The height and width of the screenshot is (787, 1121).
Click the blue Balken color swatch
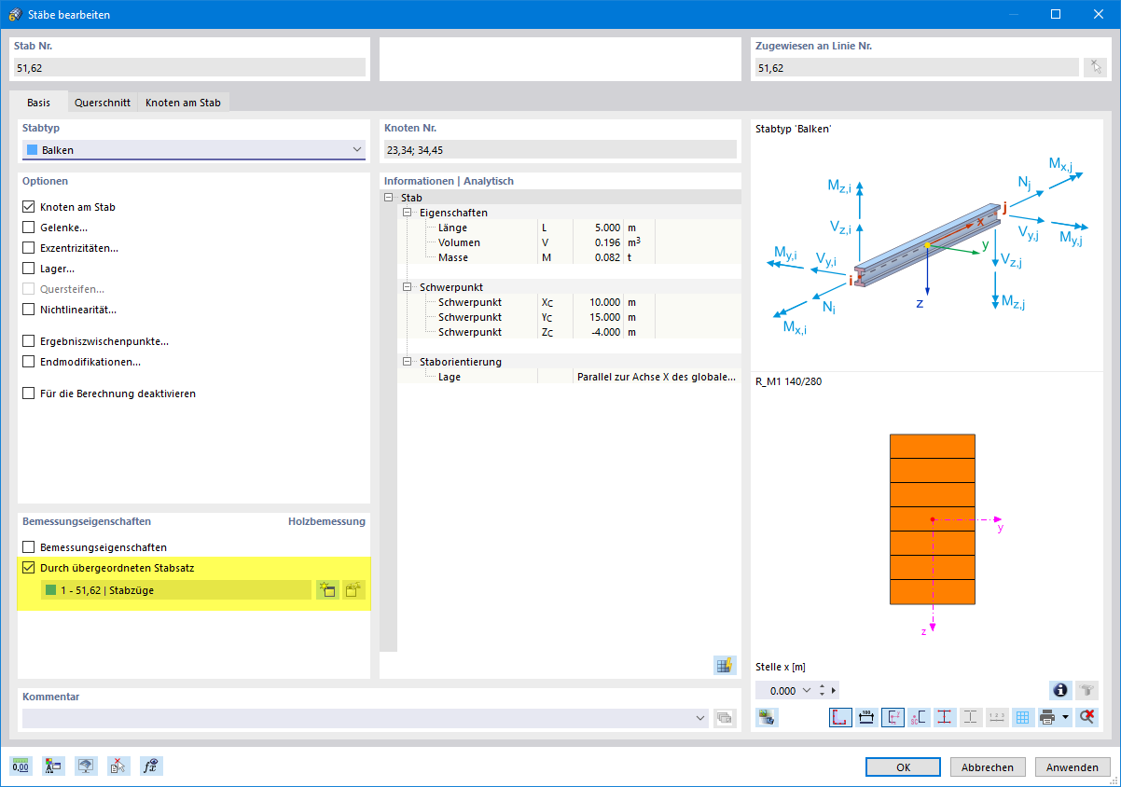pos(33,149)
